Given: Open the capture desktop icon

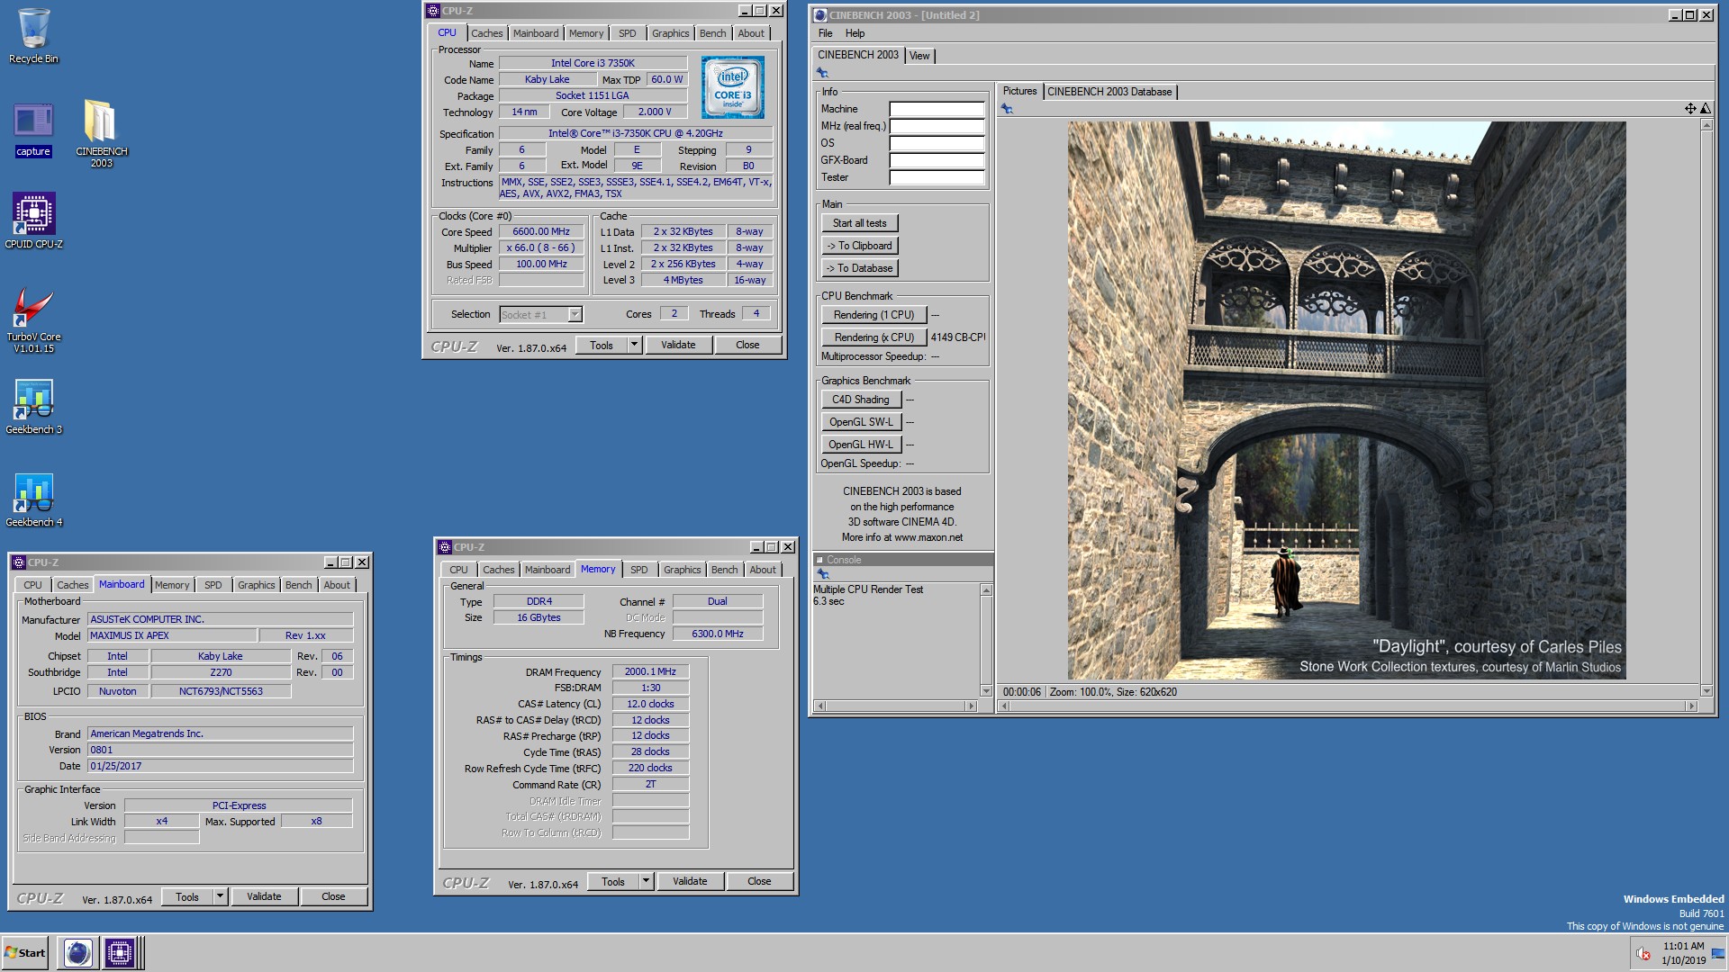Looking at the screenshot, I should (x=33, y=129).
